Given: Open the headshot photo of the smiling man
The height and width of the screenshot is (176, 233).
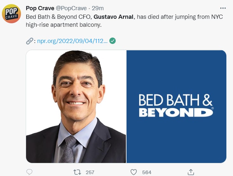Looking at the screenshot, I should point(76,106).
